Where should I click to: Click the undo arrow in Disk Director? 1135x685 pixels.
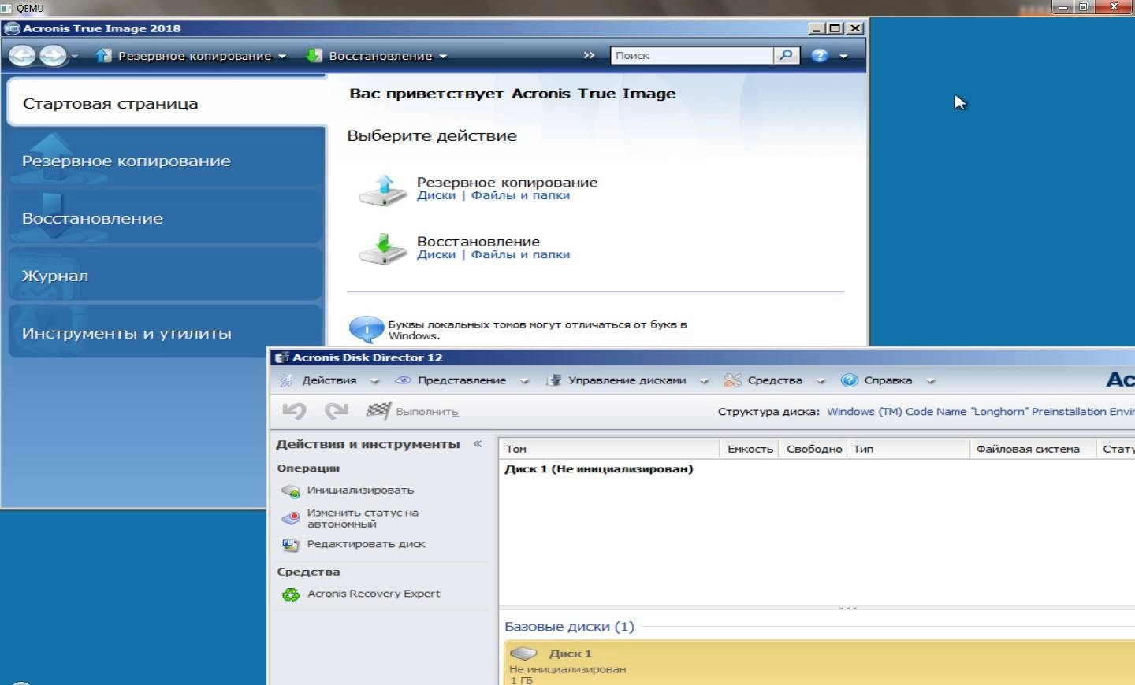(294, 410)
